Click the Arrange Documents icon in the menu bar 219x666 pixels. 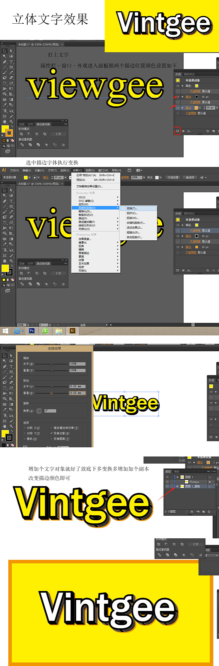[x=139, y=170]
